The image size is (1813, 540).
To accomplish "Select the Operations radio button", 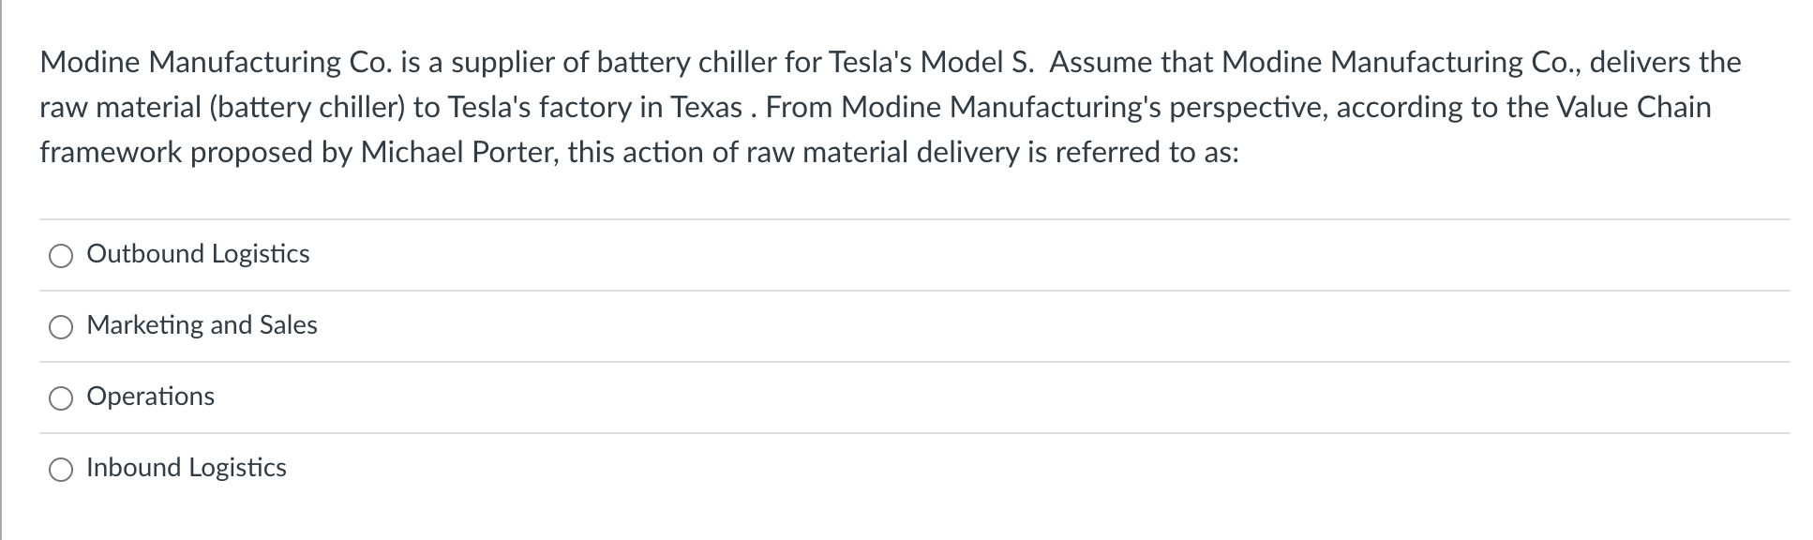I will click(x=61, y=398).
